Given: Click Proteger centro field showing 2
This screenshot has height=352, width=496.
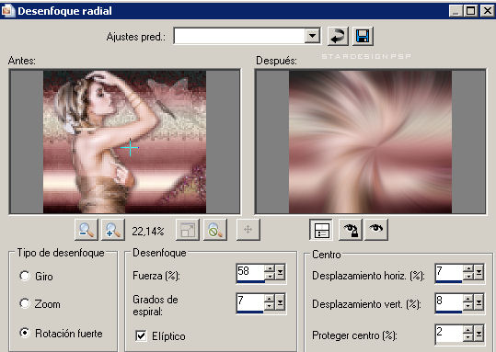Looking at the screenshot, I should 449,334.
